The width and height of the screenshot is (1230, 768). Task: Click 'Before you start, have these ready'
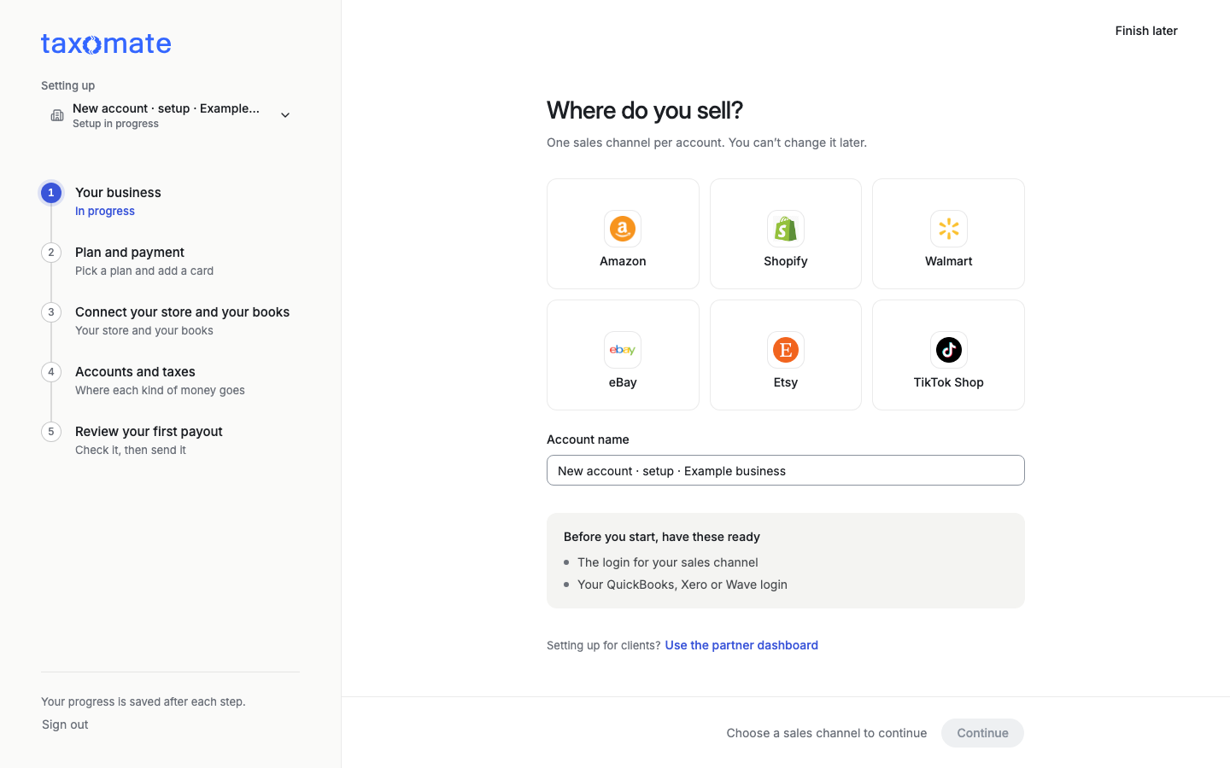coord(662,537)
